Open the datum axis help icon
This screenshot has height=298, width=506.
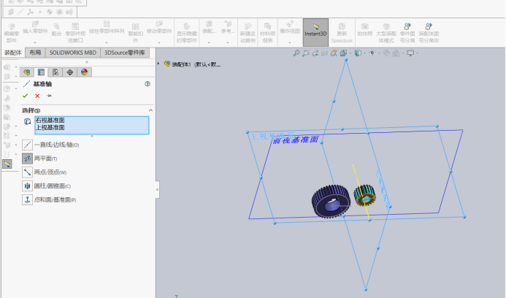tap(147, 84)
